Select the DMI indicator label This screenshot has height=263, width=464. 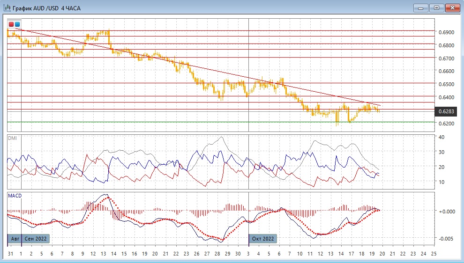pyautogui.click(x=12, y=138)
